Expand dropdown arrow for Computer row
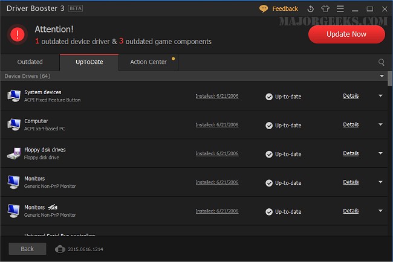 380,124
